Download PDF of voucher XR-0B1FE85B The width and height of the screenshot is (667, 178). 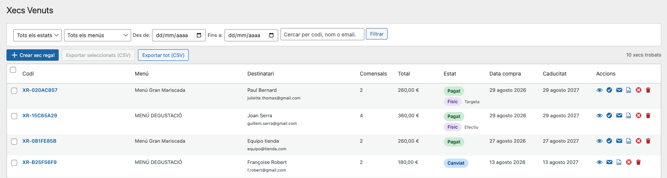(x=629, y=141)
